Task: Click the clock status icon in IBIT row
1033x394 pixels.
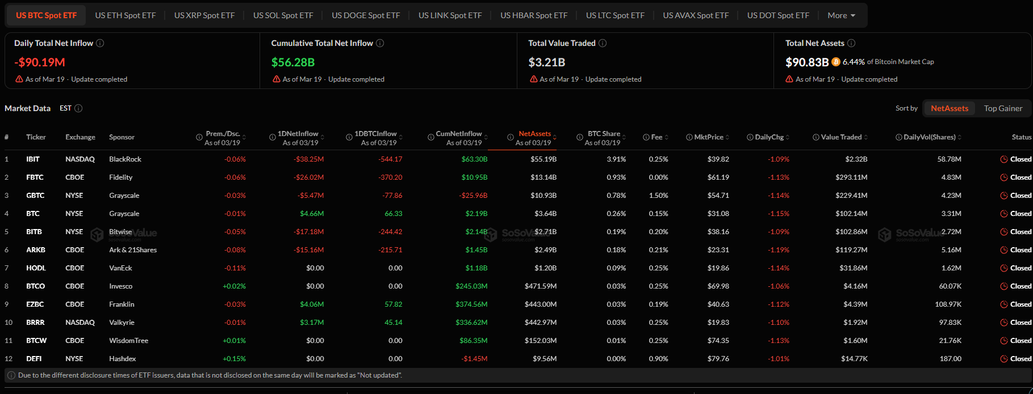Action: (x=1004, y=159)
